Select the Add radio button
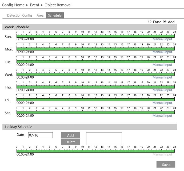This screenshot has width=184, height=171. [165, 22]
